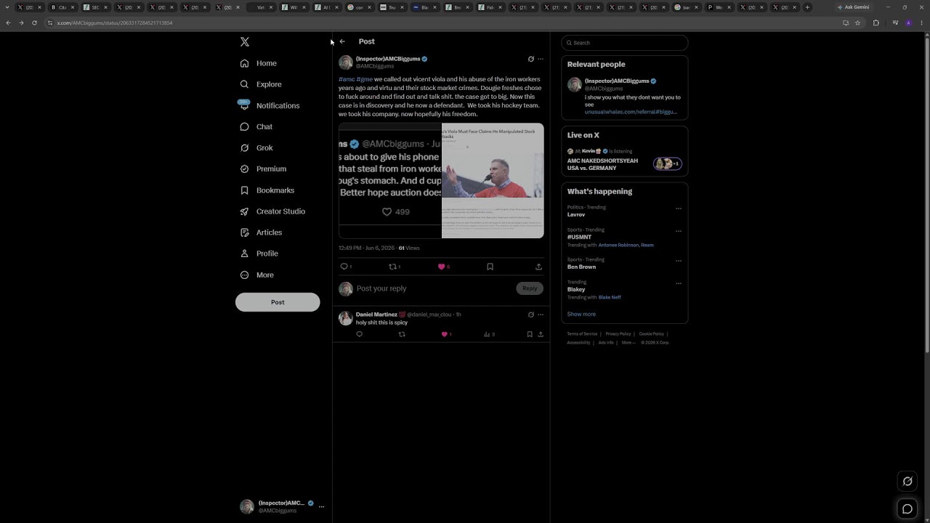Open the browser Extensions icon

876,23
